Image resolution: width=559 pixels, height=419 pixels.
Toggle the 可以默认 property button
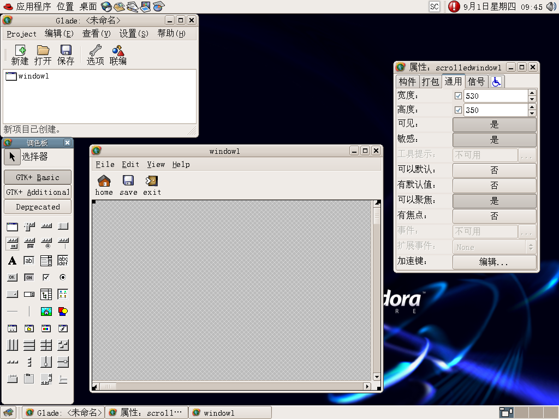click(x=495, y=170)
